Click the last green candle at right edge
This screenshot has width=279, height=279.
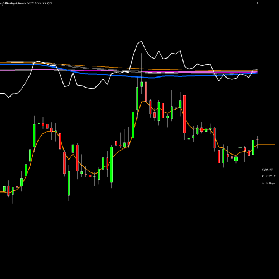click(x=253, y=147)
